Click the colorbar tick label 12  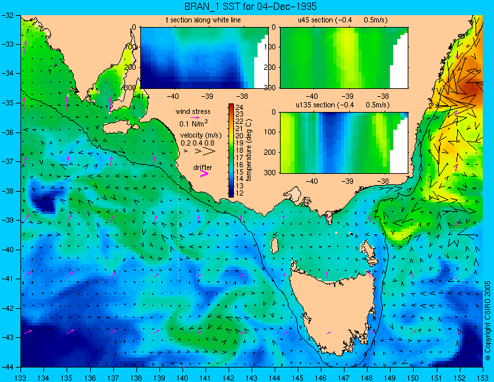(x=239, y=193)
